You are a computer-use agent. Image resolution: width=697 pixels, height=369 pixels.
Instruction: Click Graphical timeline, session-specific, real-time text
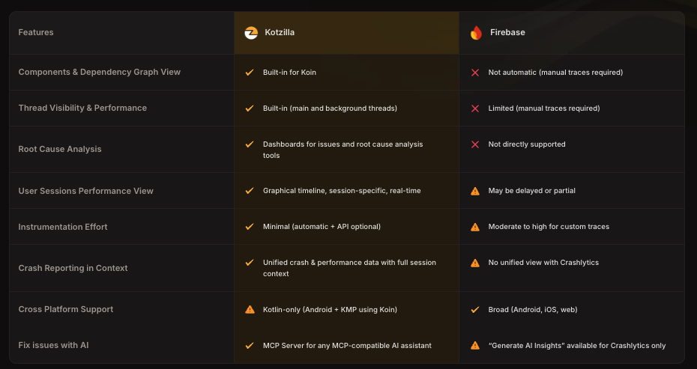342,191
